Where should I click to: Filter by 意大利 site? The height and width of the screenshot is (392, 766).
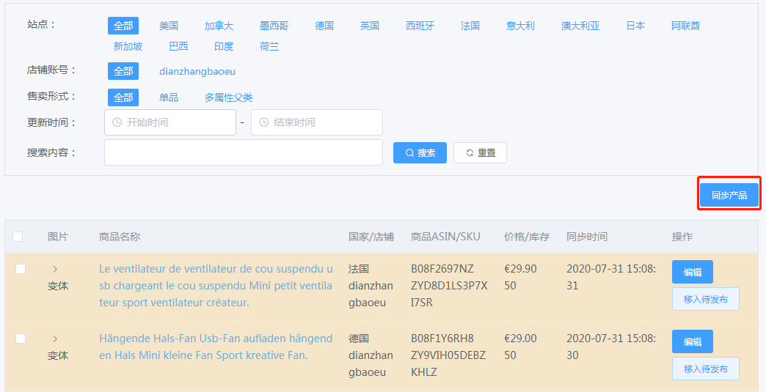[520, 26]
